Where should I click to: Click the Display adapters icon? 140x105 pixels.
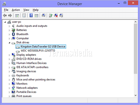click(x=13, y=55)
